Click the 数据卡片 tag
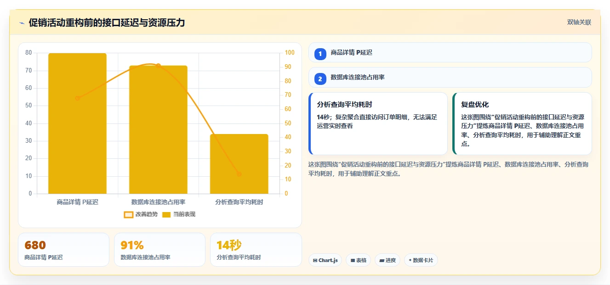Viewport: 610px width, 285px height. [x=421, y=260]
